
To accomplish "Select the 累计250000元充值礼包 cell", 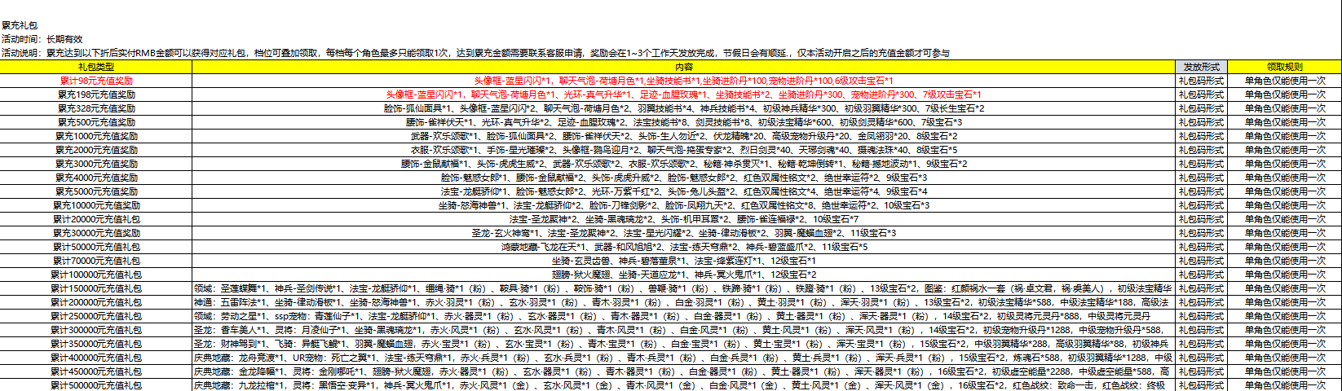I will (96, 316).
